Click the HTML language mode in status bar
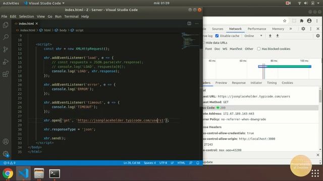Image resolution: width=323 pixels, height=181 pixels. point(181,163)
